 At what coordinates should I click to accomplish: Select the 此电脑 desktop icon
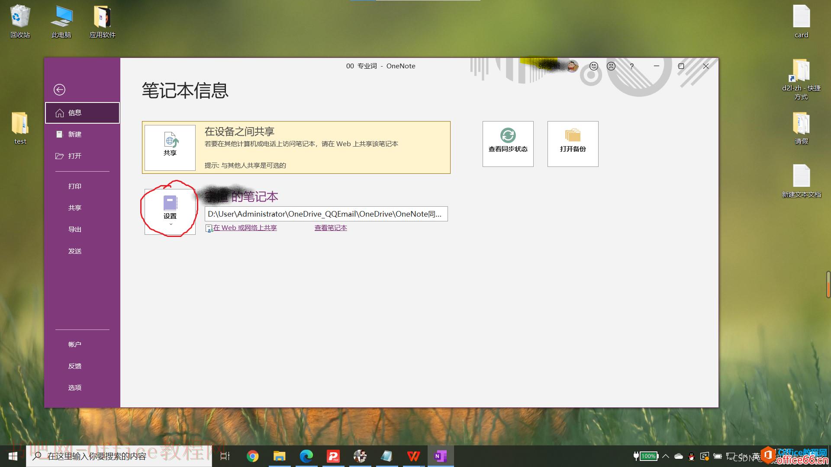pos(61,22)
